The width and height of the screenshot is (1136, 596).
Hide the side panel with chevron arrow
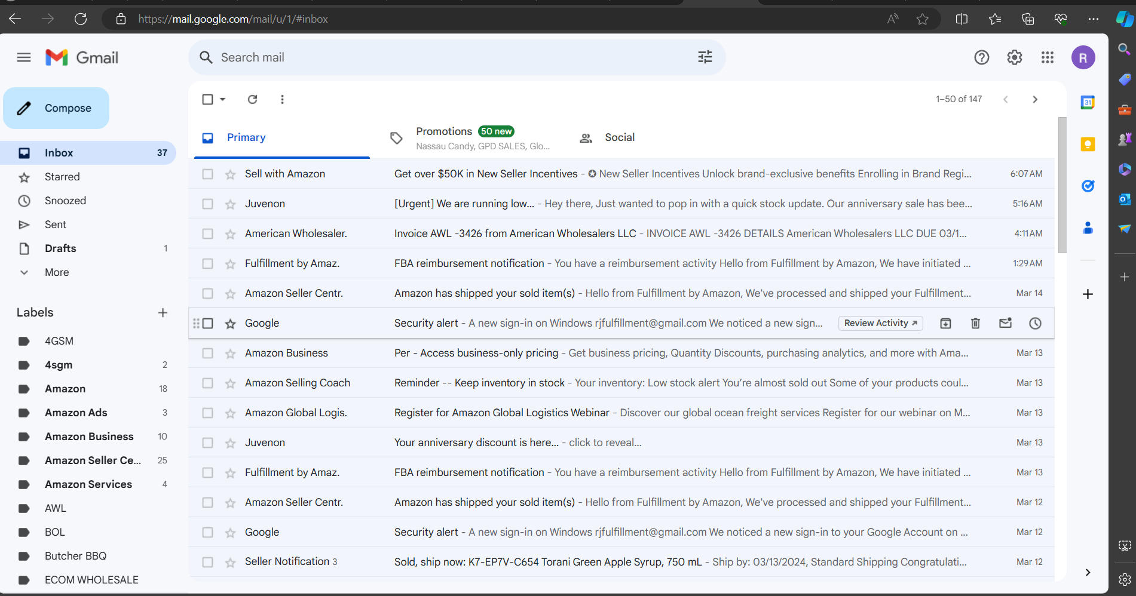pyautogui.click(x=1088, y=572)
